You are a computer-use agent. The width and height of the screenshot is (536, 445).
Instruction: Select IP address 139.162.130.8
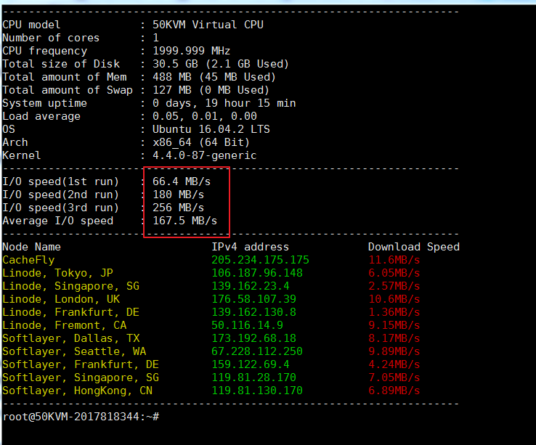click(253, 312)
